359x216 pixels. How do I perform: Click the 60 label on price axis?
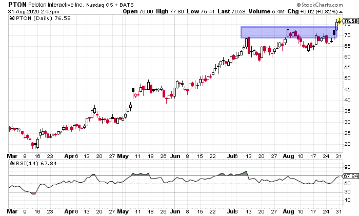(x=348, y=56)
